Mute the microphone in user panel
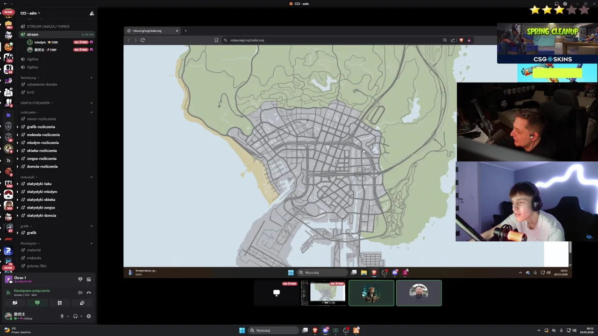The image size is (598, 336). tap(62, 316)
